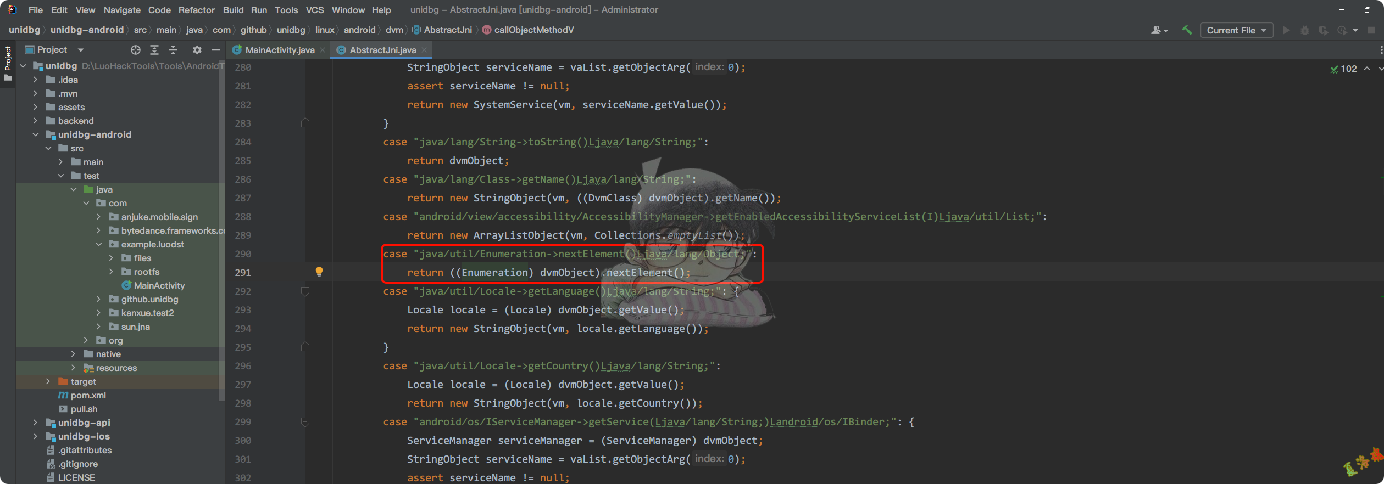Open the Refactor menu
This screenshot has height=484, width=1384.
[x=196, y=10]
